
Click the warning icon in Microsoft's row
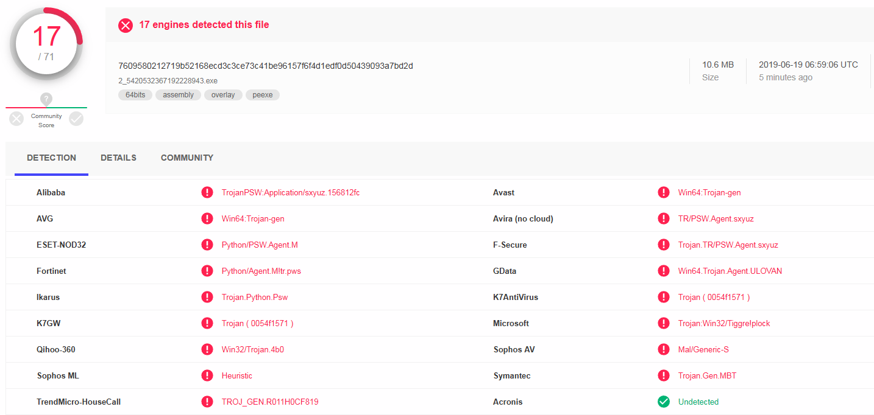click(x=664, y=323)
